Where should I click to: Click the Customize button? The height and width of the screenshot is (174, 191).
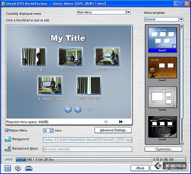(x=163, y=149)
